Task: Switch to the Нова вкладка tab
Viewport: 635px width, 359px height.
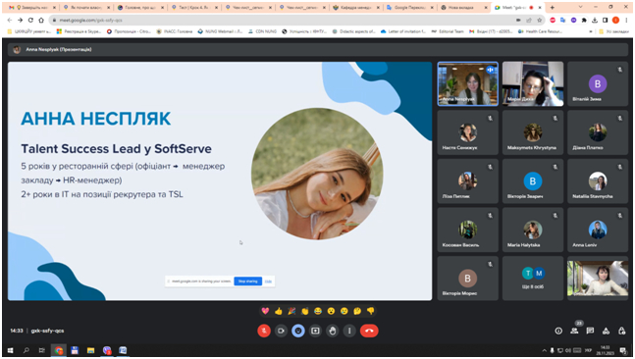Action: [x=464, y=7]
